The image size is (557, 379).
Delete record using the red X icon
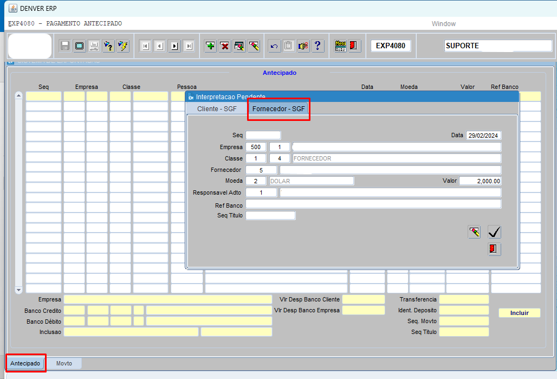click(225, 46)
